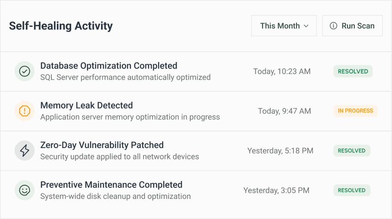
Task: Open the This Month period dropdown
Action: (284, 26)
